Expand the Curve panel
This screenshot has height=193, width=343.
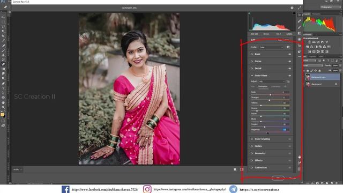pyautogui.click(x=252, y=61)
